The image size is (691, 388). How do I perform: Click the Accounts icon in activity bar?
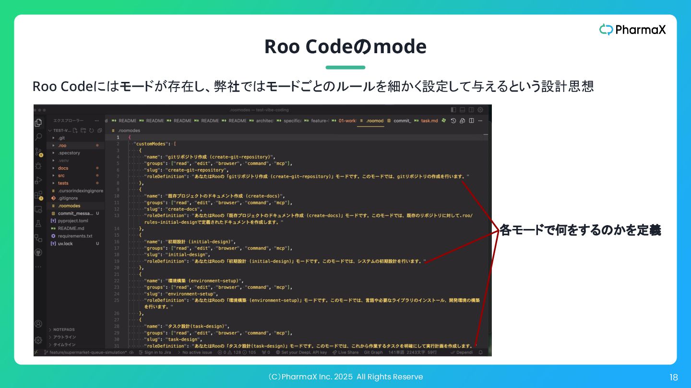38,324
